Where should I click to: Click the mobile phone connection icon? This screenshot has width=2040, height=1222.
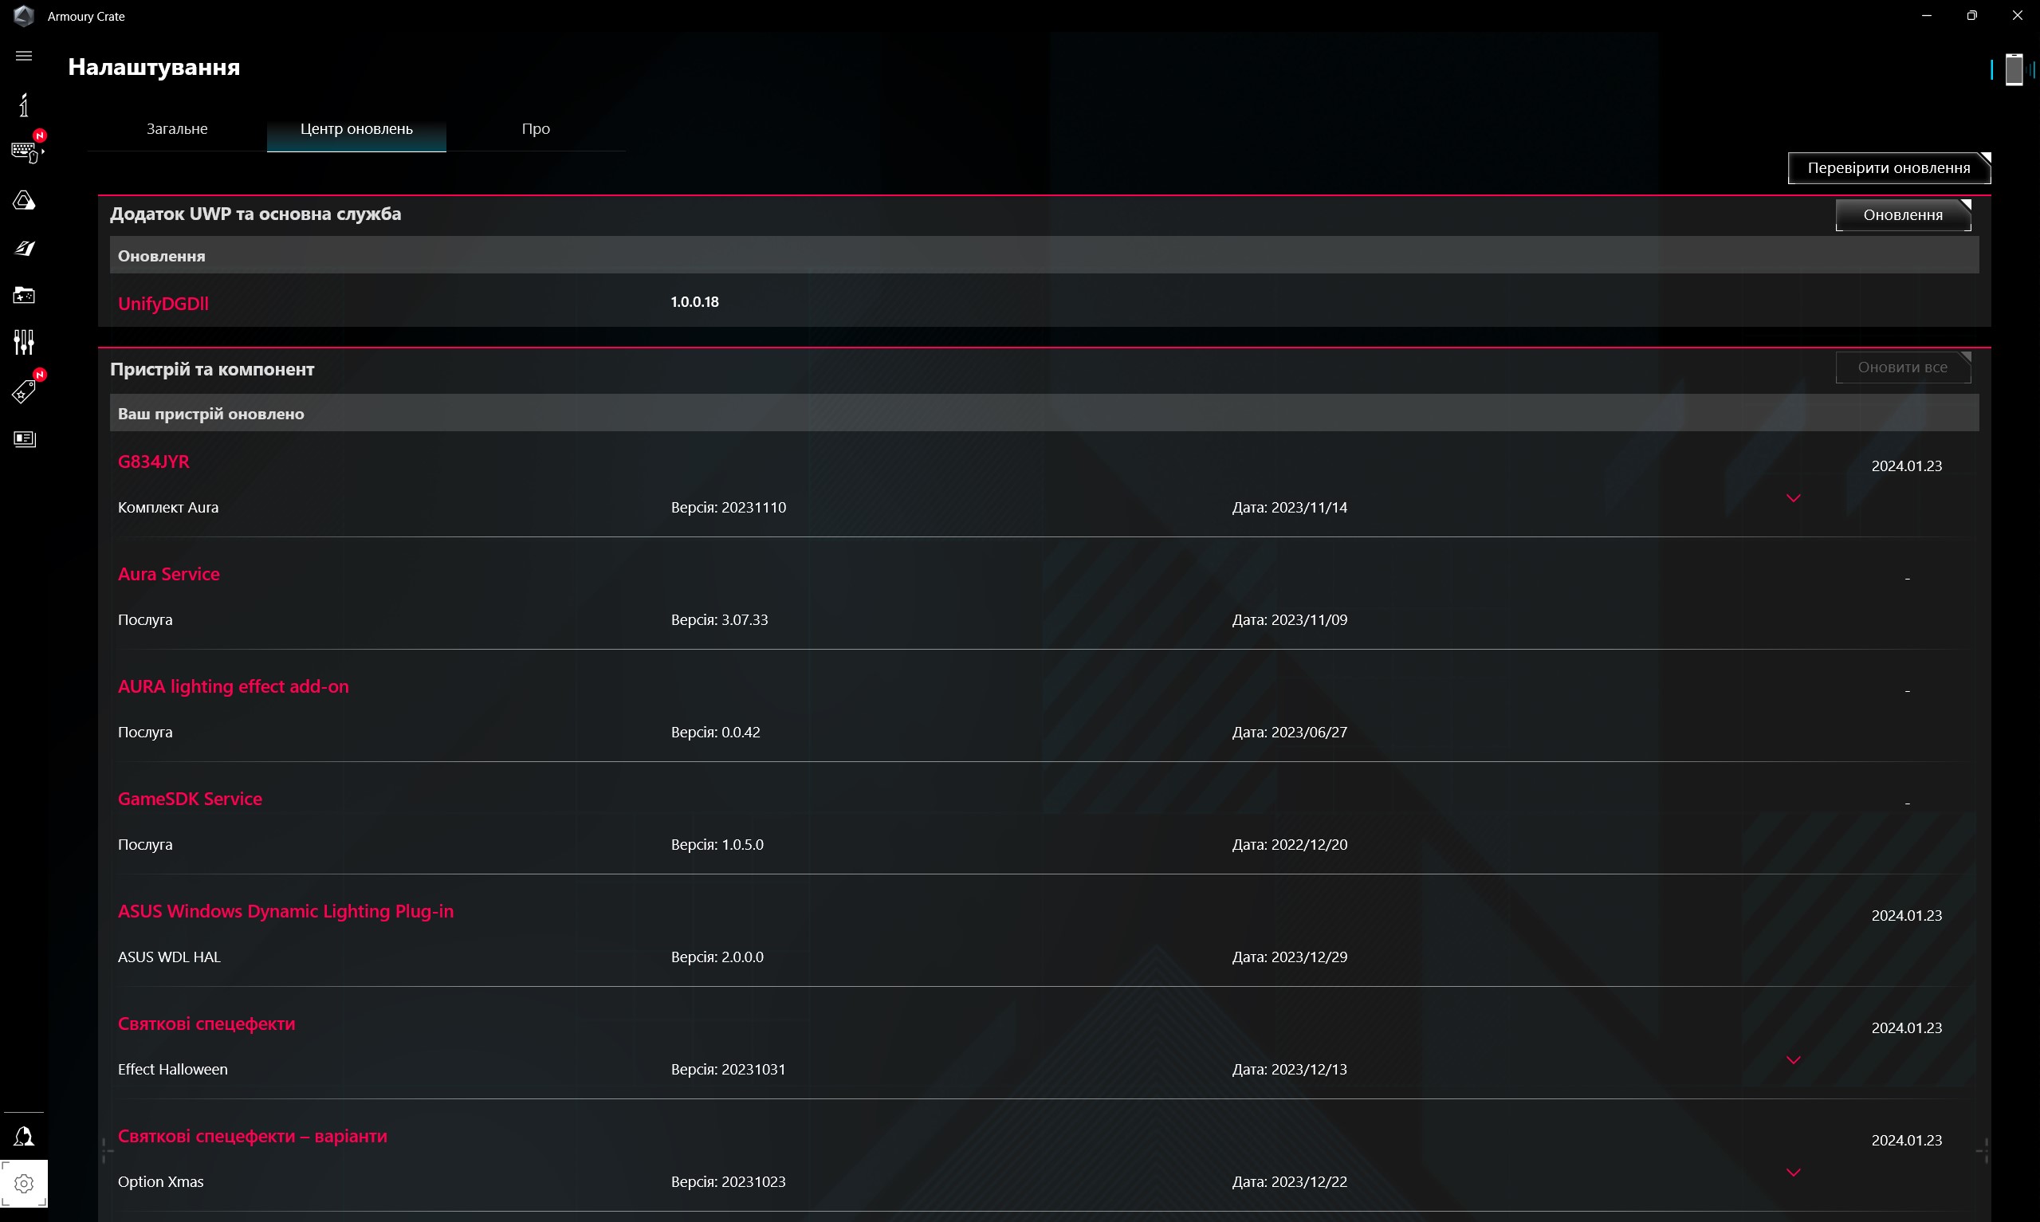pos(2014,69)
